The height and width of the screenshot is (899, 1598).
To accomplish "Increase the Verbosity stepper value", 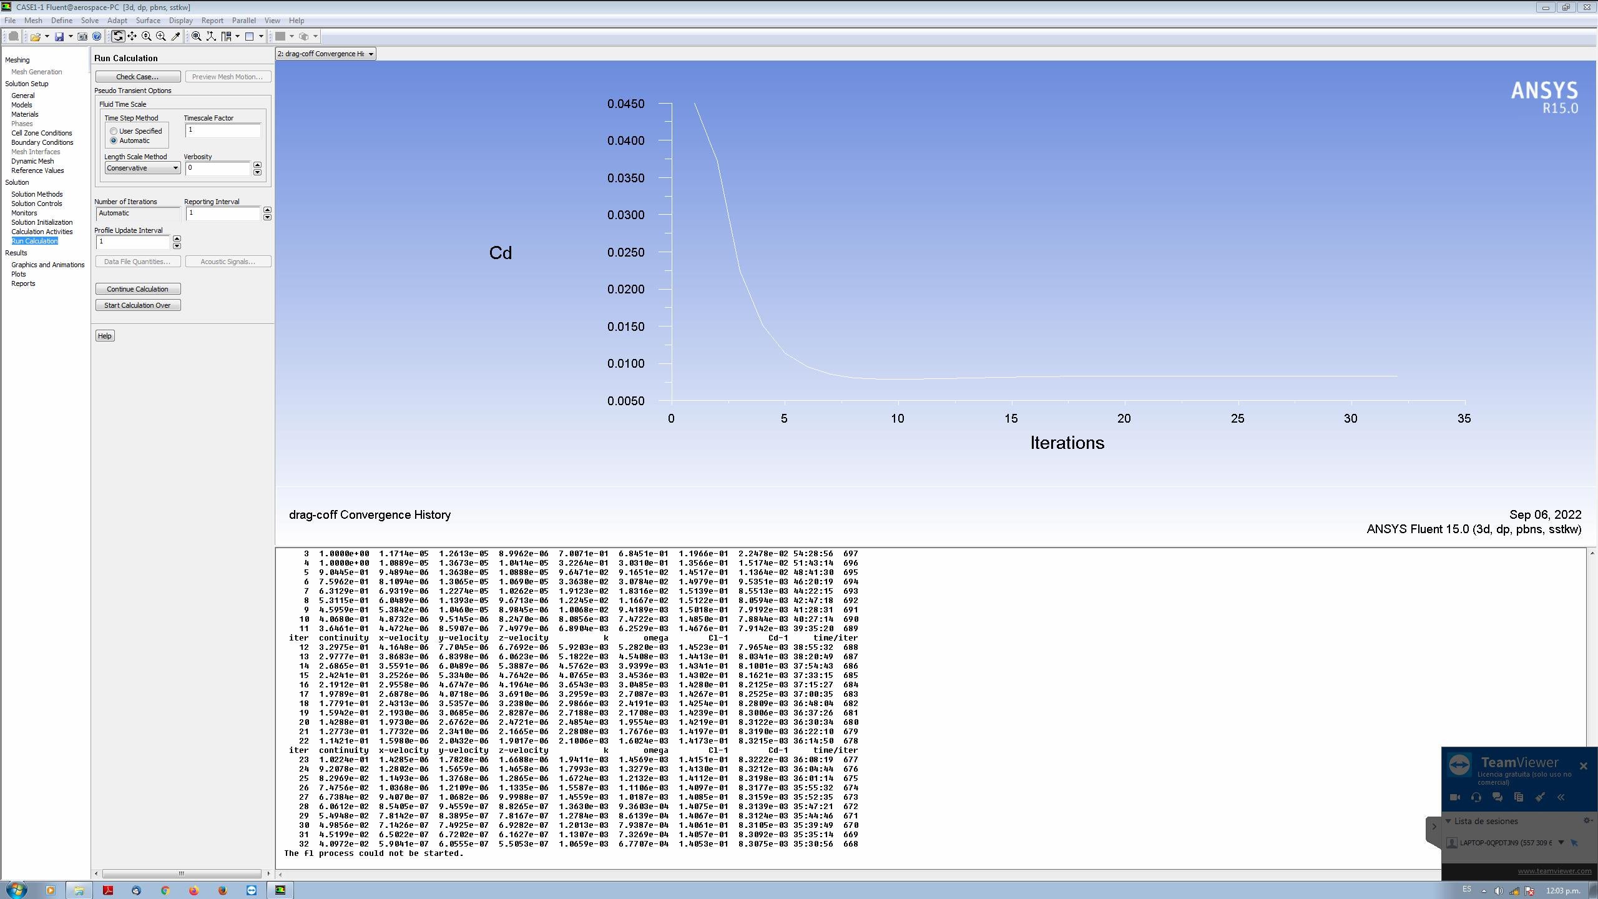I will tap(257, 165).
